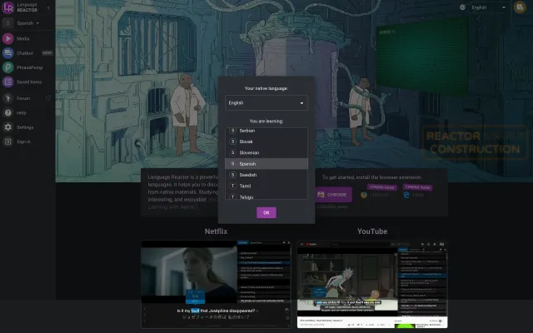
Task: Click the Language Reactor logo icon
Action: 7,7
